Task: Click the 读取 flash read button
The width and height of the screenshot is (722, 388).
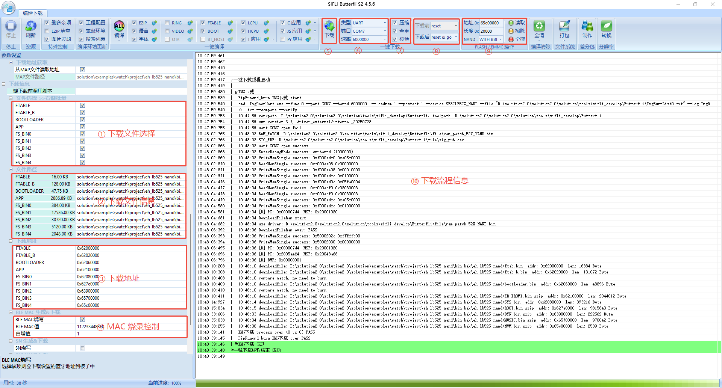Action: click(x=516, y=23)
